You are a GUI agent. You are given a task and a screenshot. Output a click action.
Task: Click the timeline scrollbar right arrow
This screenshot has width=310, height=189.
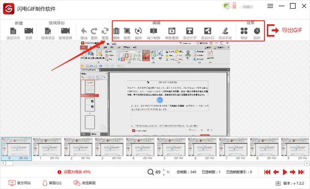pyautogui.click(x=307, y=163)
